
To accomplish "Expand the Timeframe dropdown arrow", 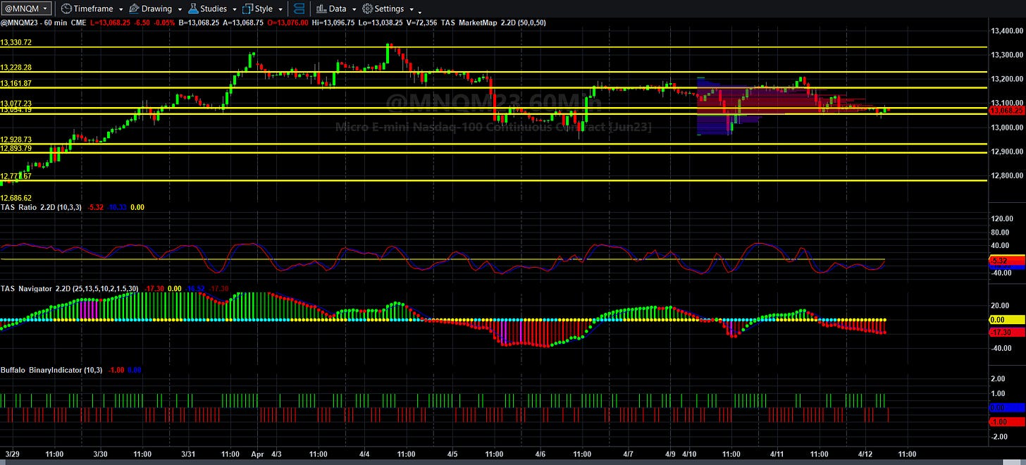I will coord(121,9).
